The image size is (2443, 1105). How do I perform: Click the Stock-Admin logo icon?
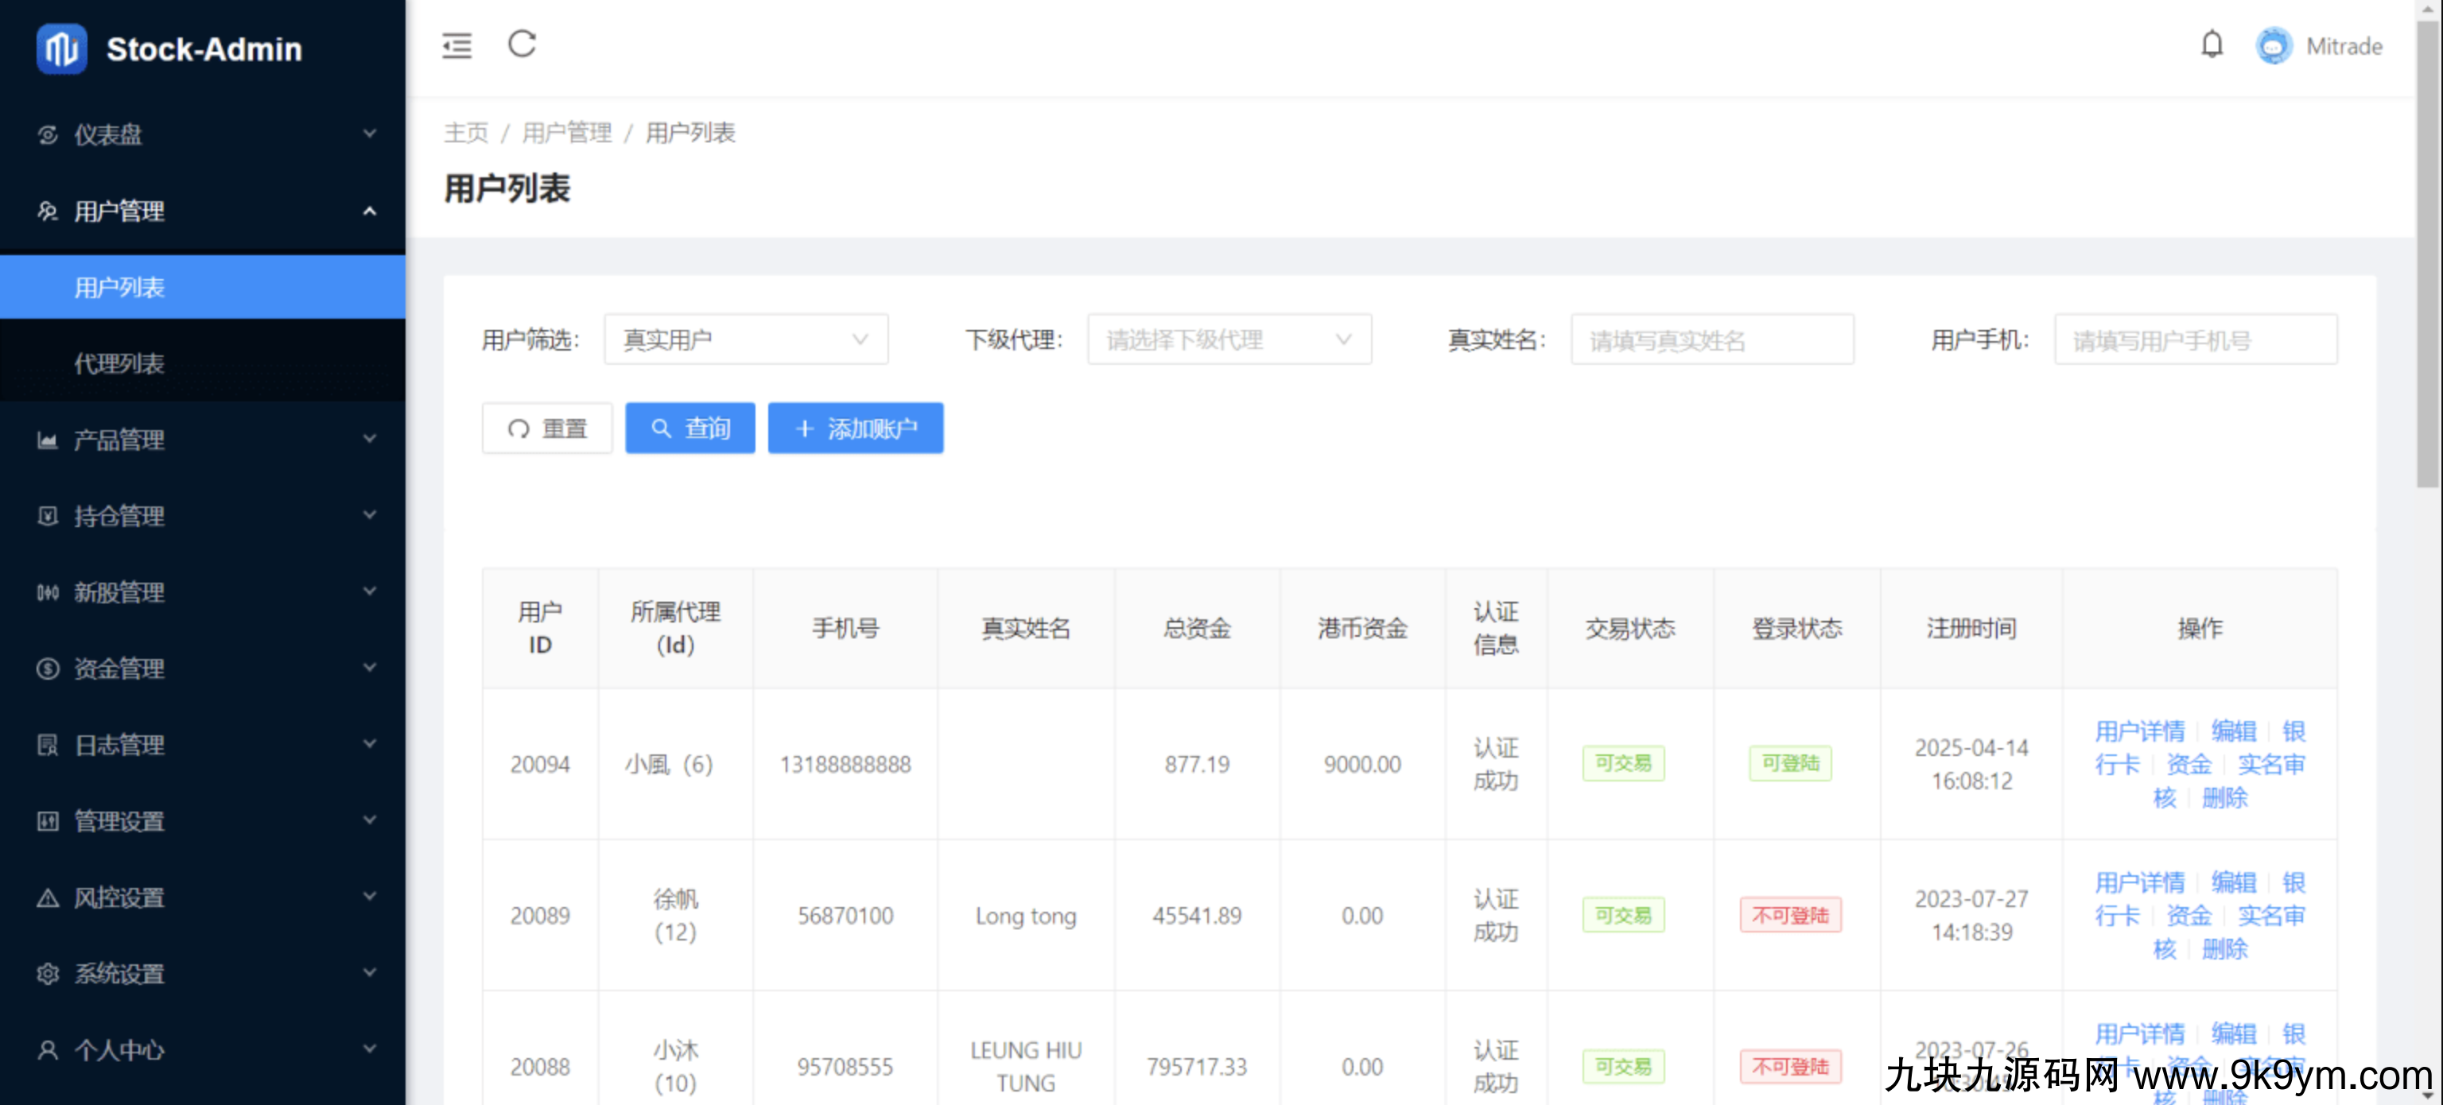click(x=62, y=48)
